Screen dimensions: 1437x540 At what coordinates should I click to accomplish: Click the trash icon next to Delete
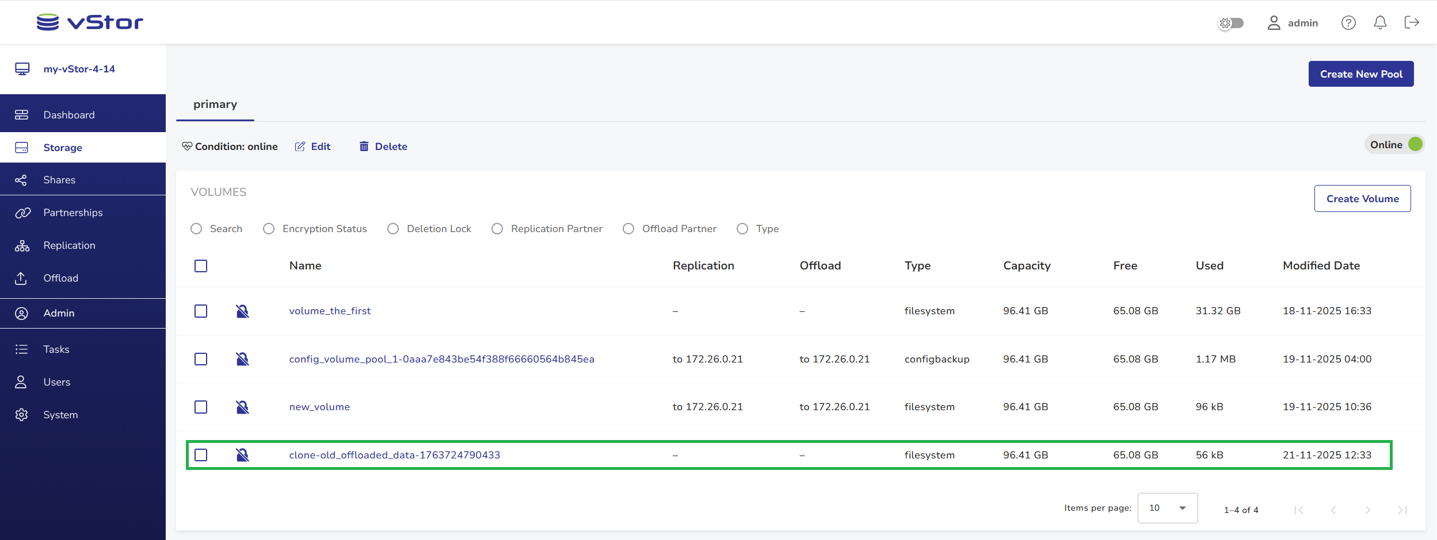click(364, 146)
